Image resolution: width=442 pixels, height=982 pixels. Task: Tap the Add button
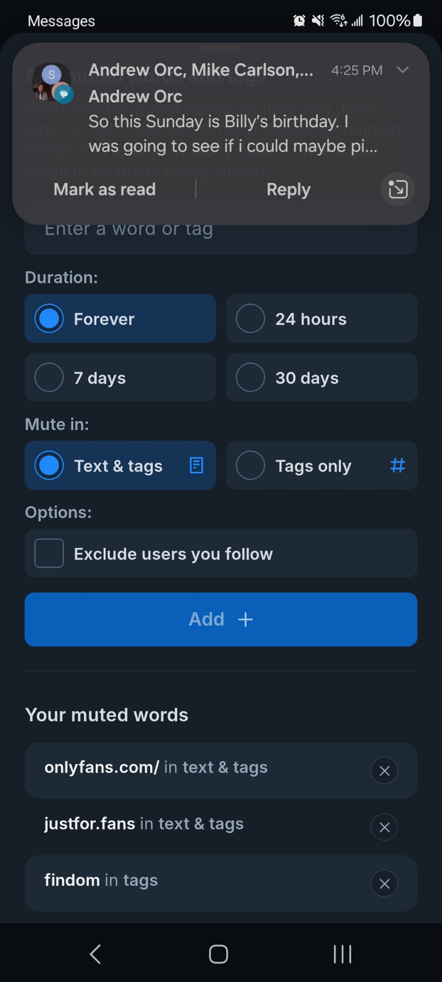221,619
